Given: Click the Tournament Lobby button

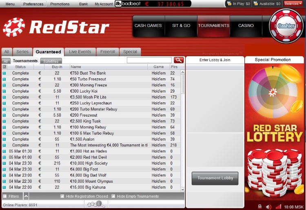Looking at the screenshot, I should tap(215, 178).
